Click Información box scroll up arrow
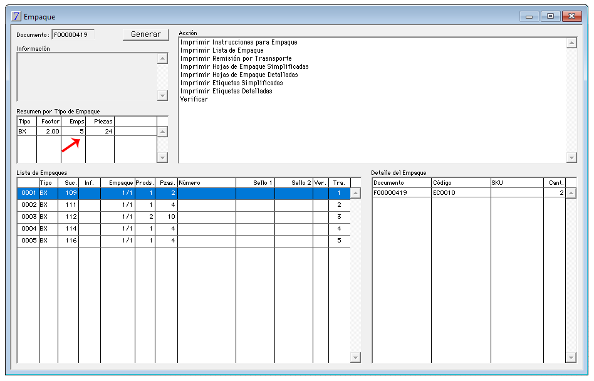The width and height of the screenshot is (594, 381). (162, 58)
